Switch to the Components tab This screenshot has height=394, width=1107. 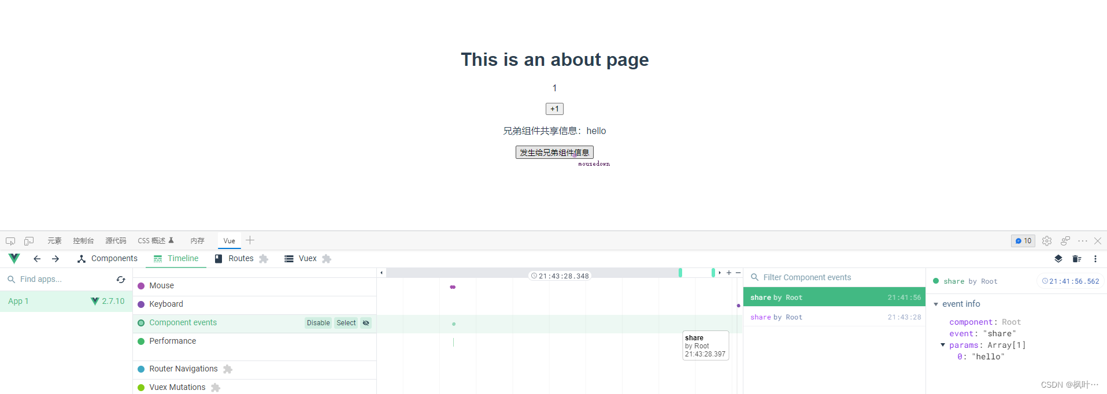pos(108,259)
